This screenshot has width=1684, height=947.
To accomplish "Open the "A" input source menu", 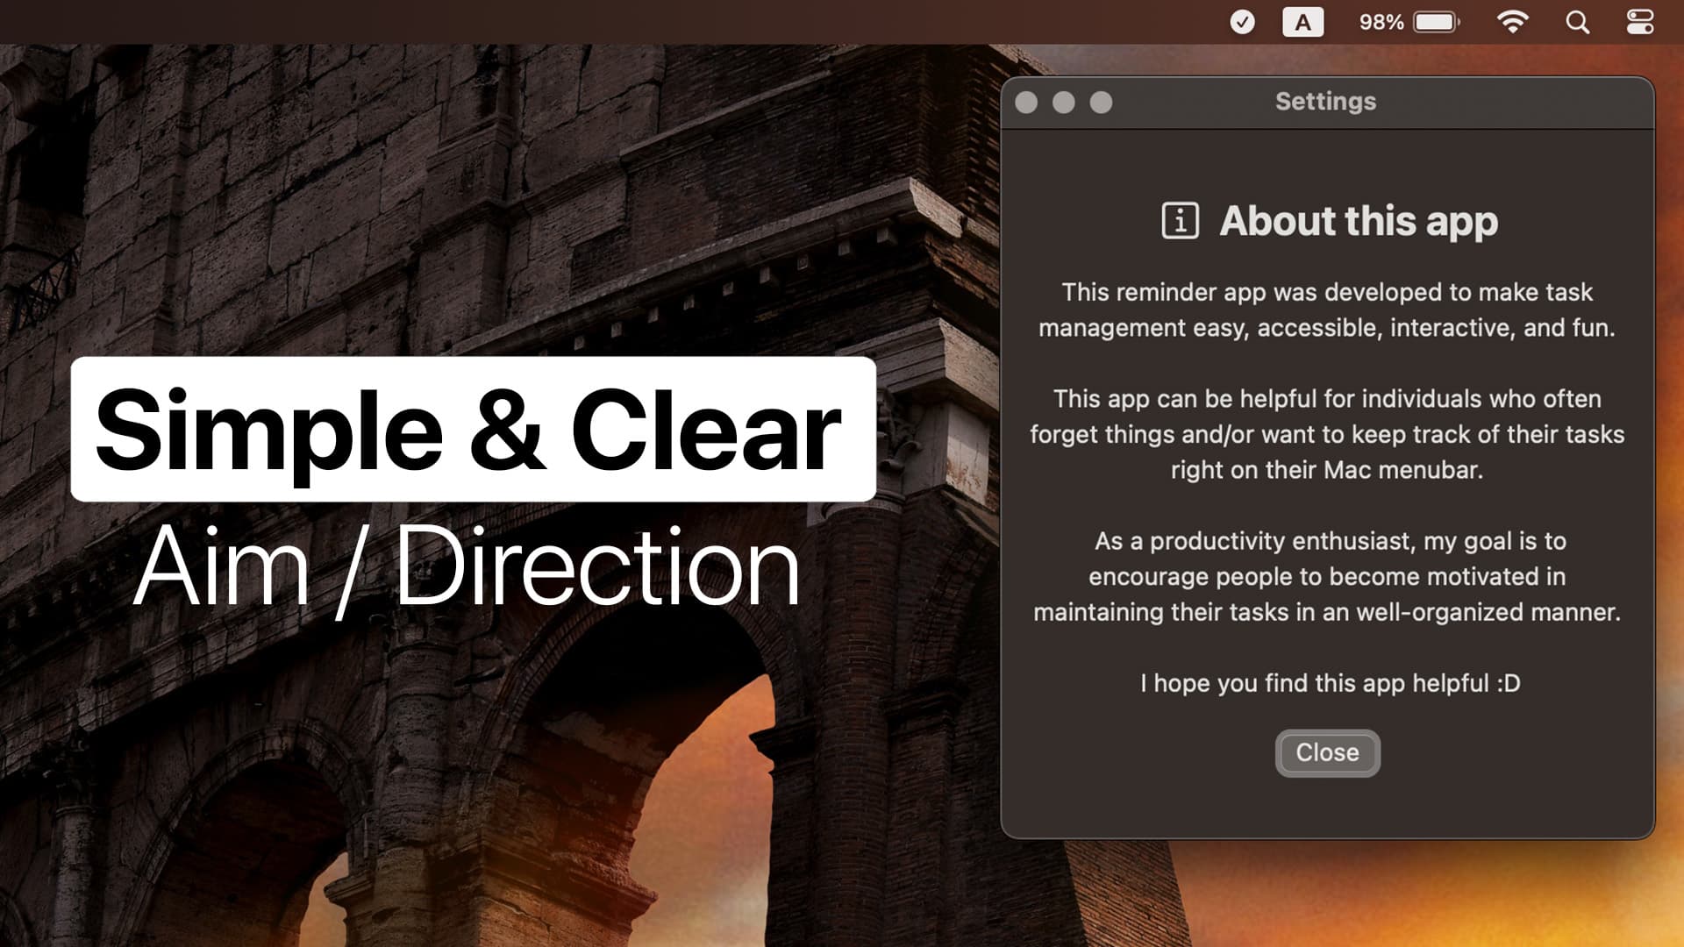I will click(x=1302, y=22).
